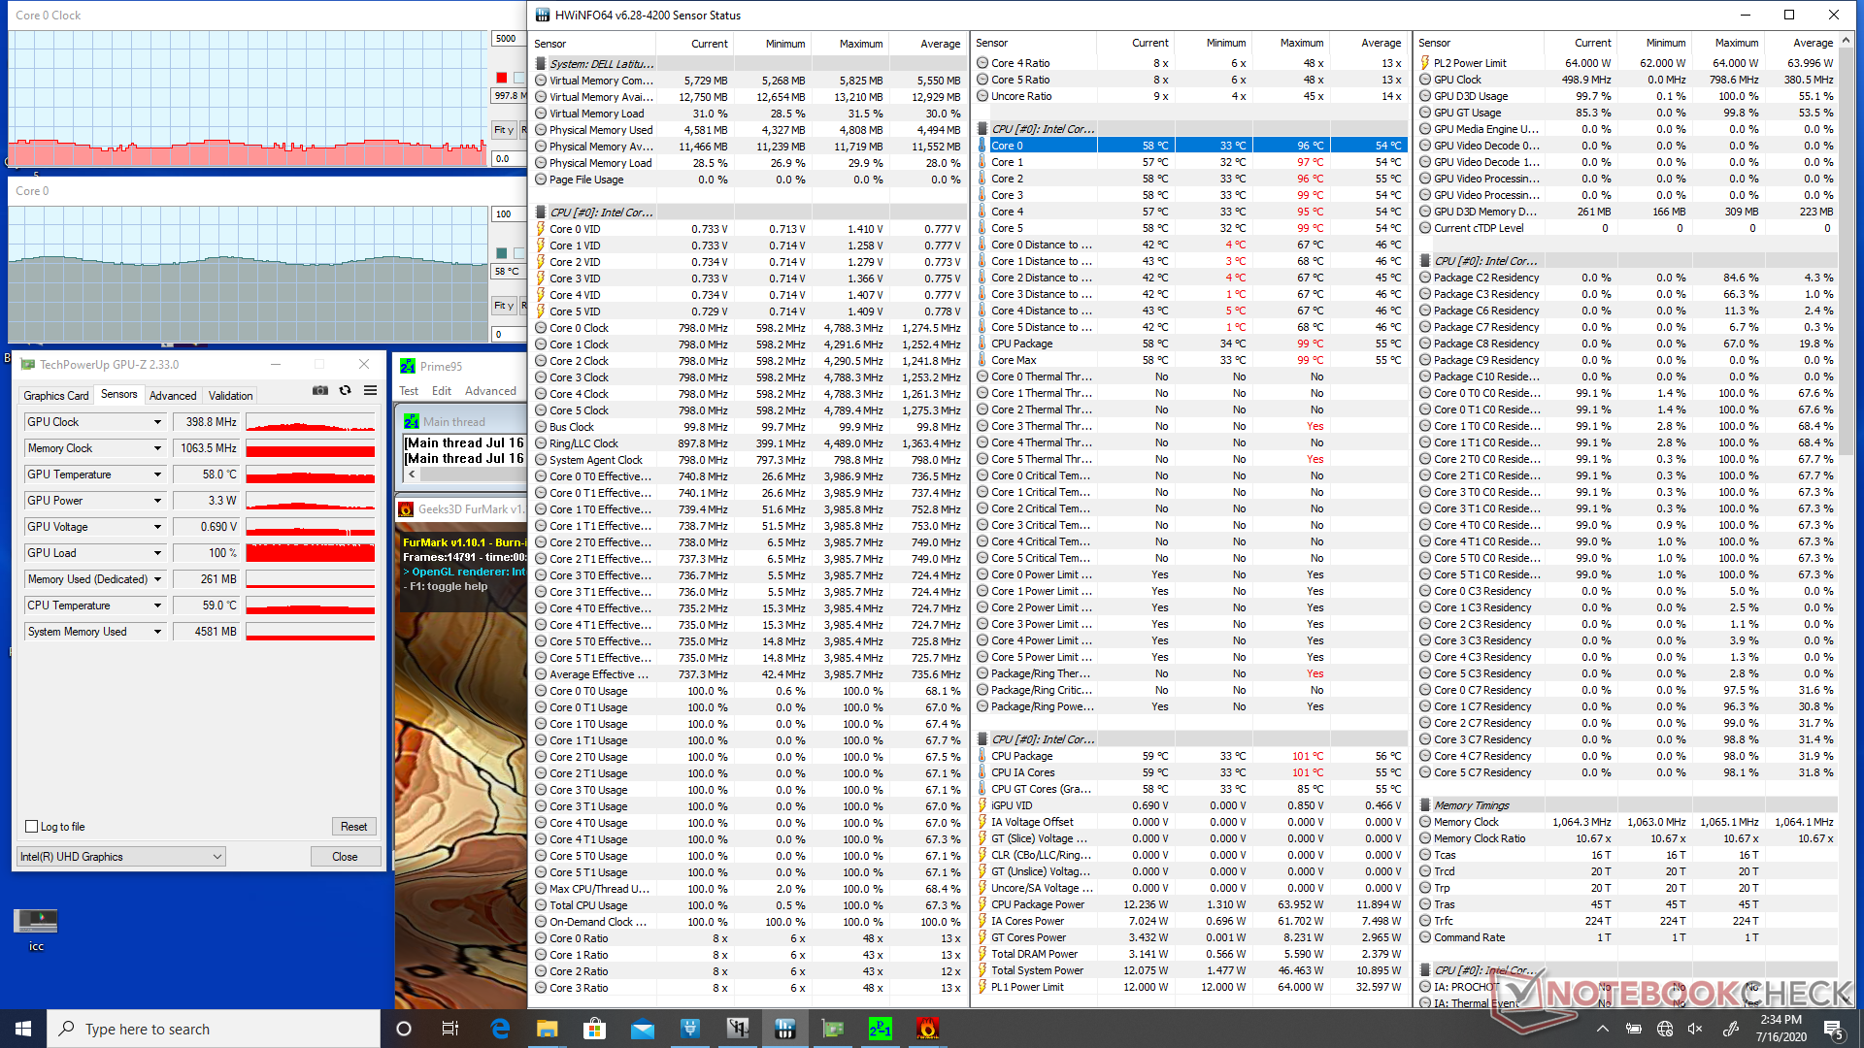The image size is (1864, 1048).
Task: Click the GPU-Z Close button
Action: pos(345,857)
